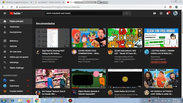Open FV FAMILY channel name link
This screenshot has width=183, height=103.
click(x=83, y=57)
